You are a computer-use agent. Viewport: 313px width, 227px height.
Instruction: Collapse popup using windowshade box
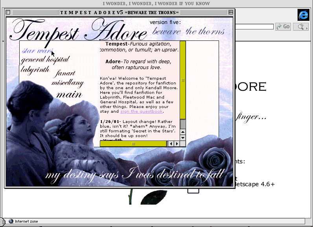231,13
